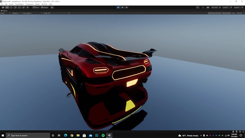The image size is (245, 138).
Task: Open the Window menu
Action: (44, 4)
